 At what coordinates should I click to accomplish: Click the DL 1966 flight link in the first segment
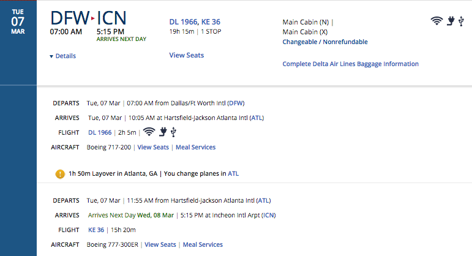pyautogui.click(x=100, y=132)
